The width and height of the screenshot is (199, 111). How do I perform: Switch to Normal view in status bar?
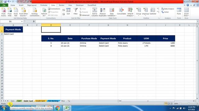(x=166, y=104)
